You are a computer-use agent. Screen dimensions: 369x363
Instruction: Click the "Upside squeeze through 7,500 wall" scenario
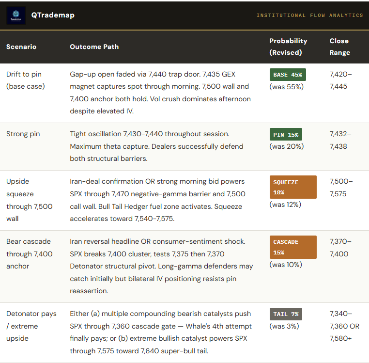pos(30,200)
